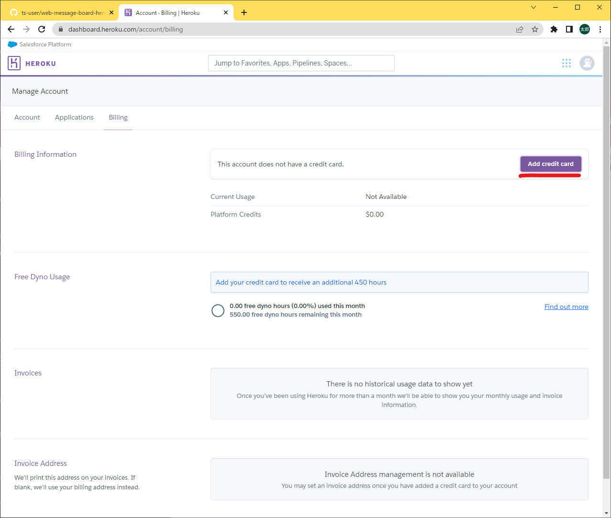Click 'This account does not have a credit card.' text
Image resolution: width=611 pixels, height=518 pixels.
pos(281,164)
